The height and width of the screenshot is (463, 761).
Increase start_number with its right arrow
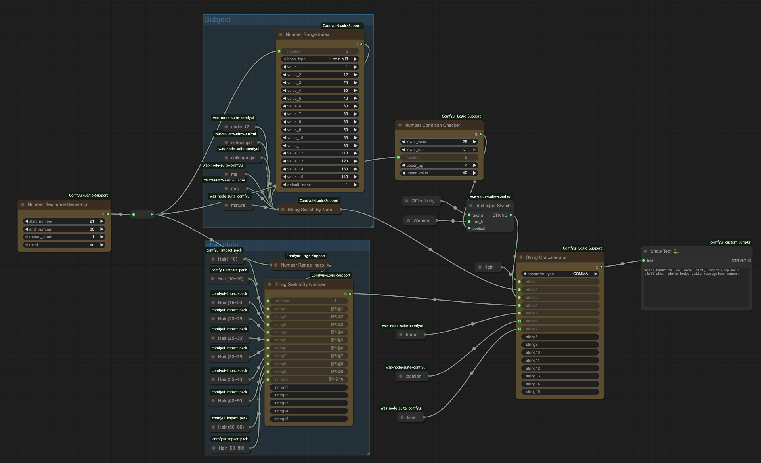click(x=102, y=221)
